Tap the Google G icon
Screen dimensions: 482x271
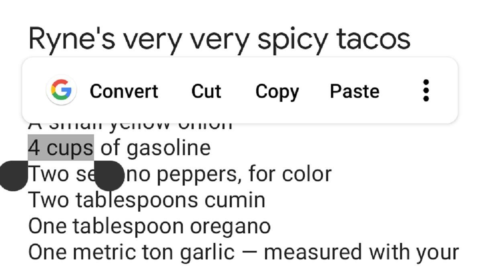click(x=61, y=90)
